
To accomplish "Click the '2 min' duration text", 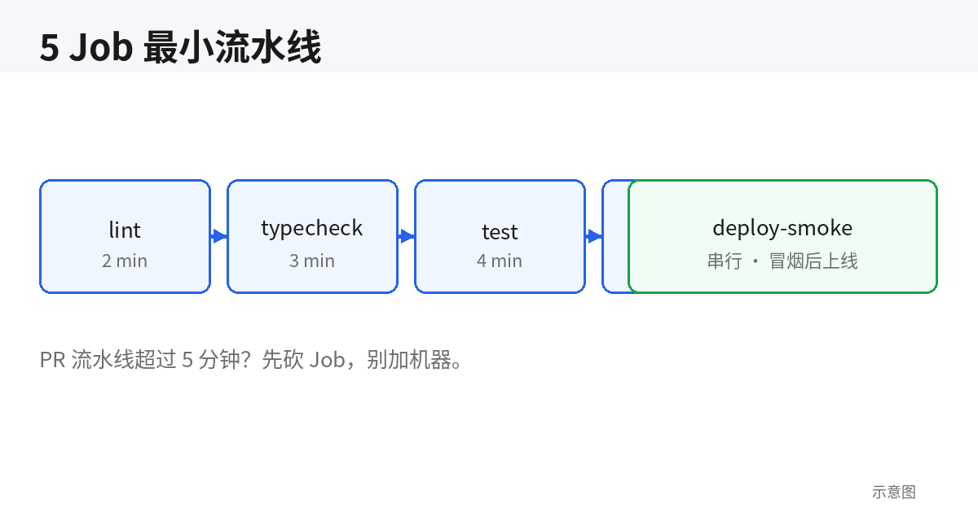I will (x=125, y=261).
